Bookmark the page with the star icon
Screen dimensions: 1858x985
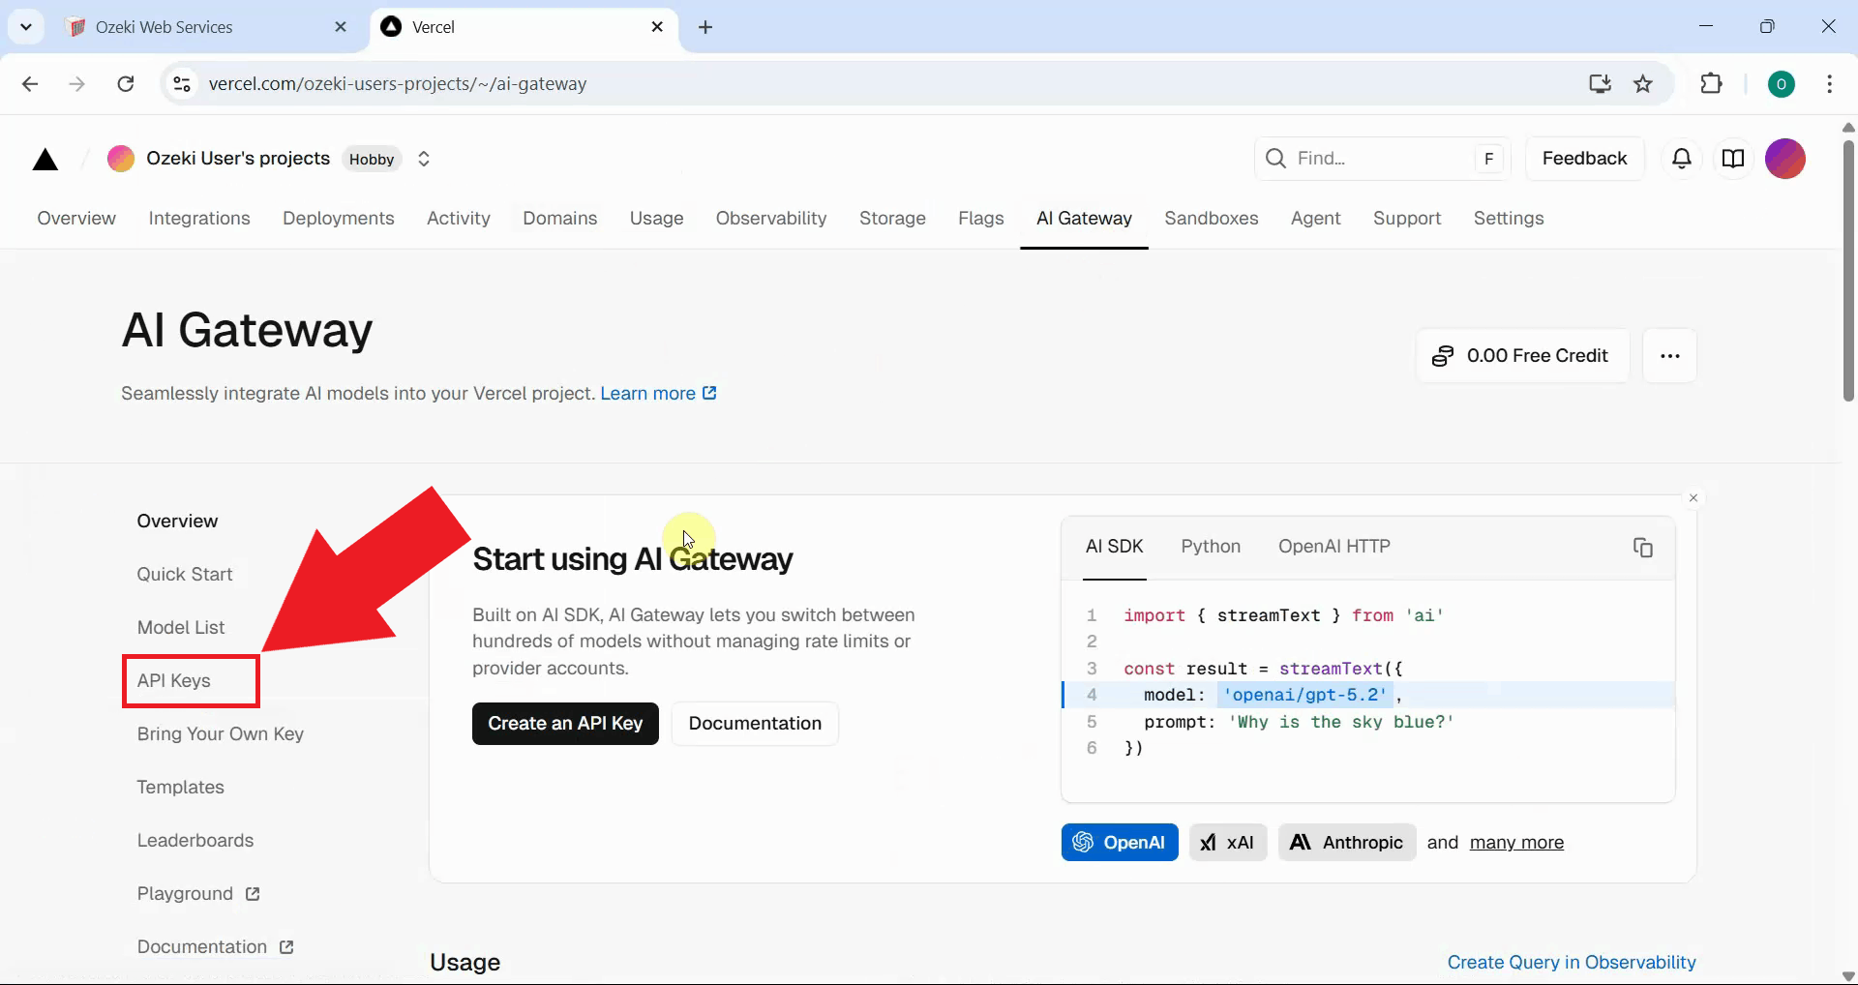(1644, 84)
